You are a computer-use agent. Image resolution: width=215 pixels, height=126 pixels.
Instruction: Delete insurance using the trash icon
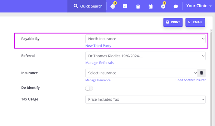[202, 73]
